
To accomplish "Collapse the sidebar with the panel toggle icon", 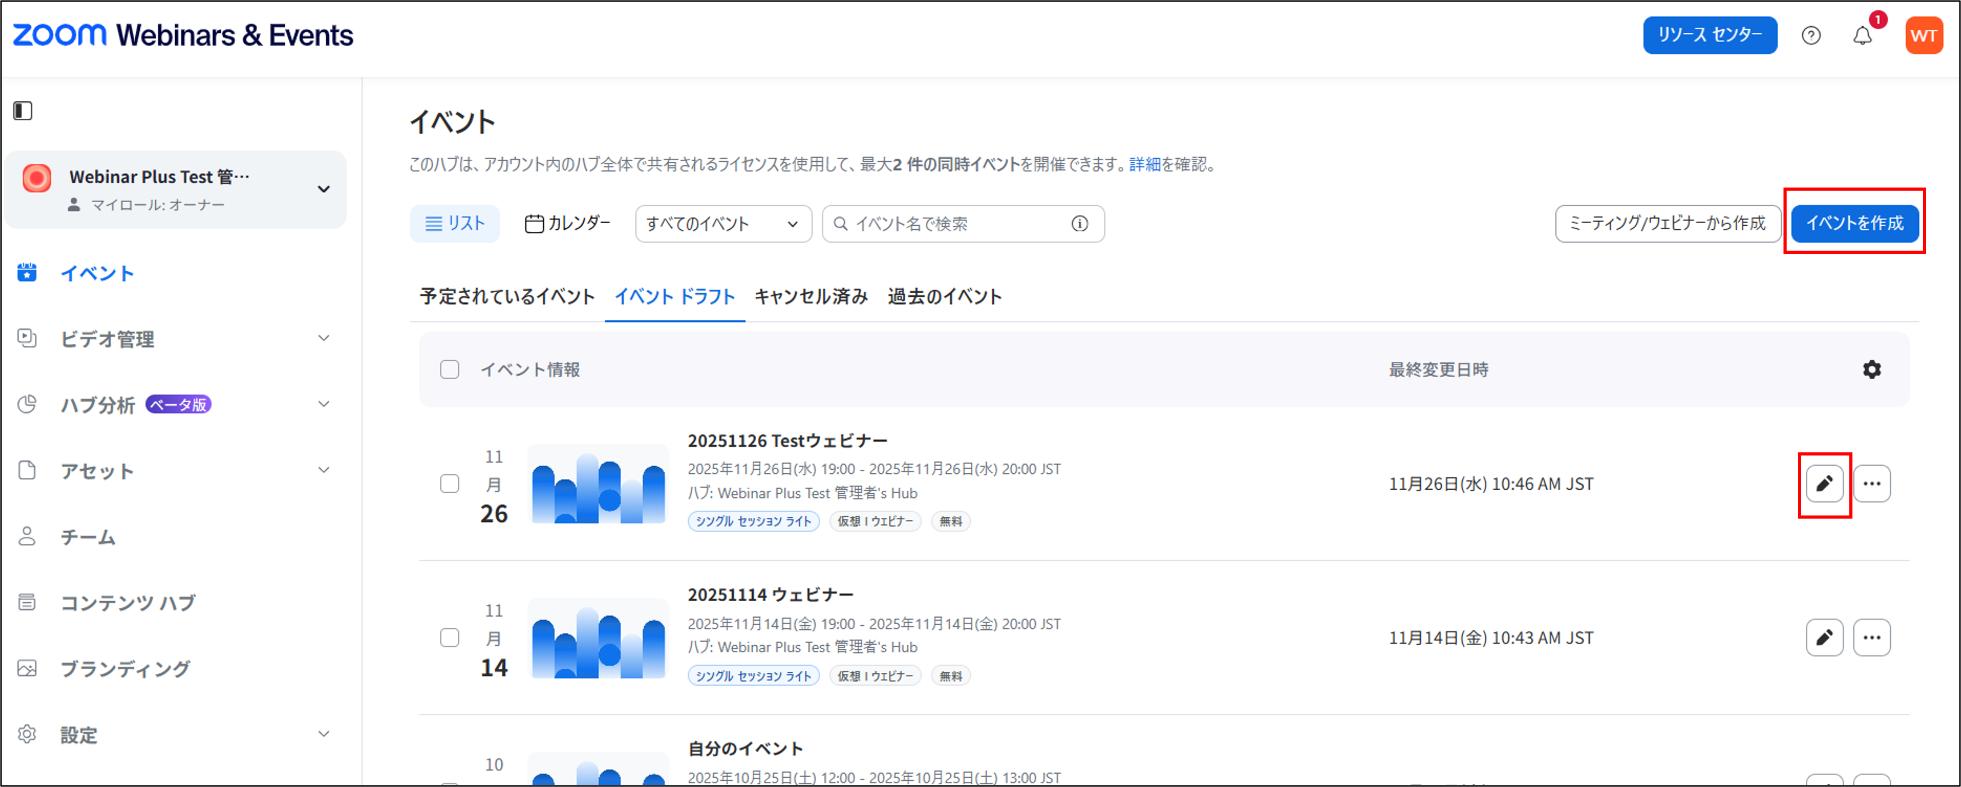I will [23, 111].
